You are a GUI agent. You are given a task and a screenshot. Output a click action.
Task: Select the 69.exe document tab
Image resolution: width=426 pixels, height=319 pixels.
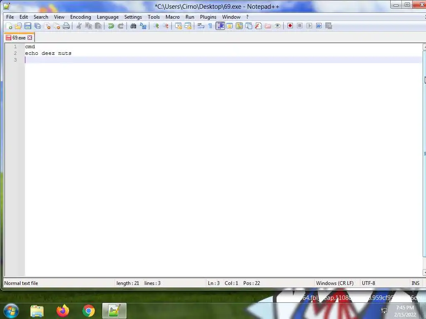tap(19, 38)
